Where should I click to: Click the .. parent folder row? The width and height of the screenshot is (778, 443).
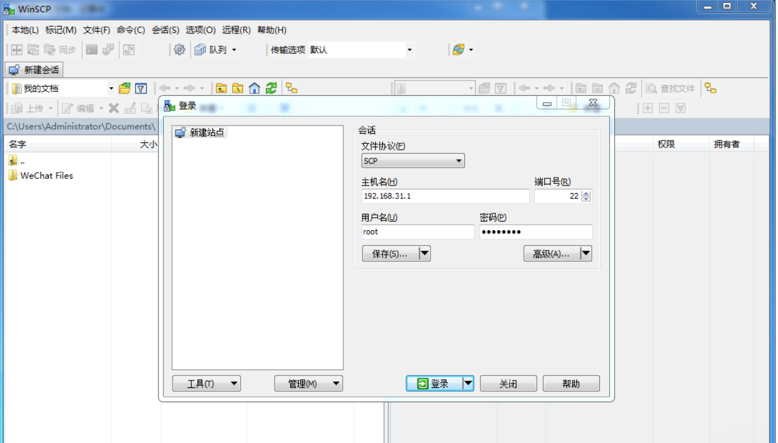pyautogui.click(x=17, y=161)
